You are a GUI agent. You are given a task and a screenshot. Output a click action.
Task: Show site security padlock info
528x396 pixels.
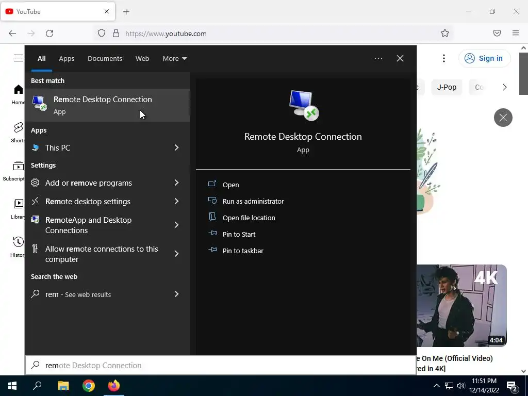pos(116,33)
